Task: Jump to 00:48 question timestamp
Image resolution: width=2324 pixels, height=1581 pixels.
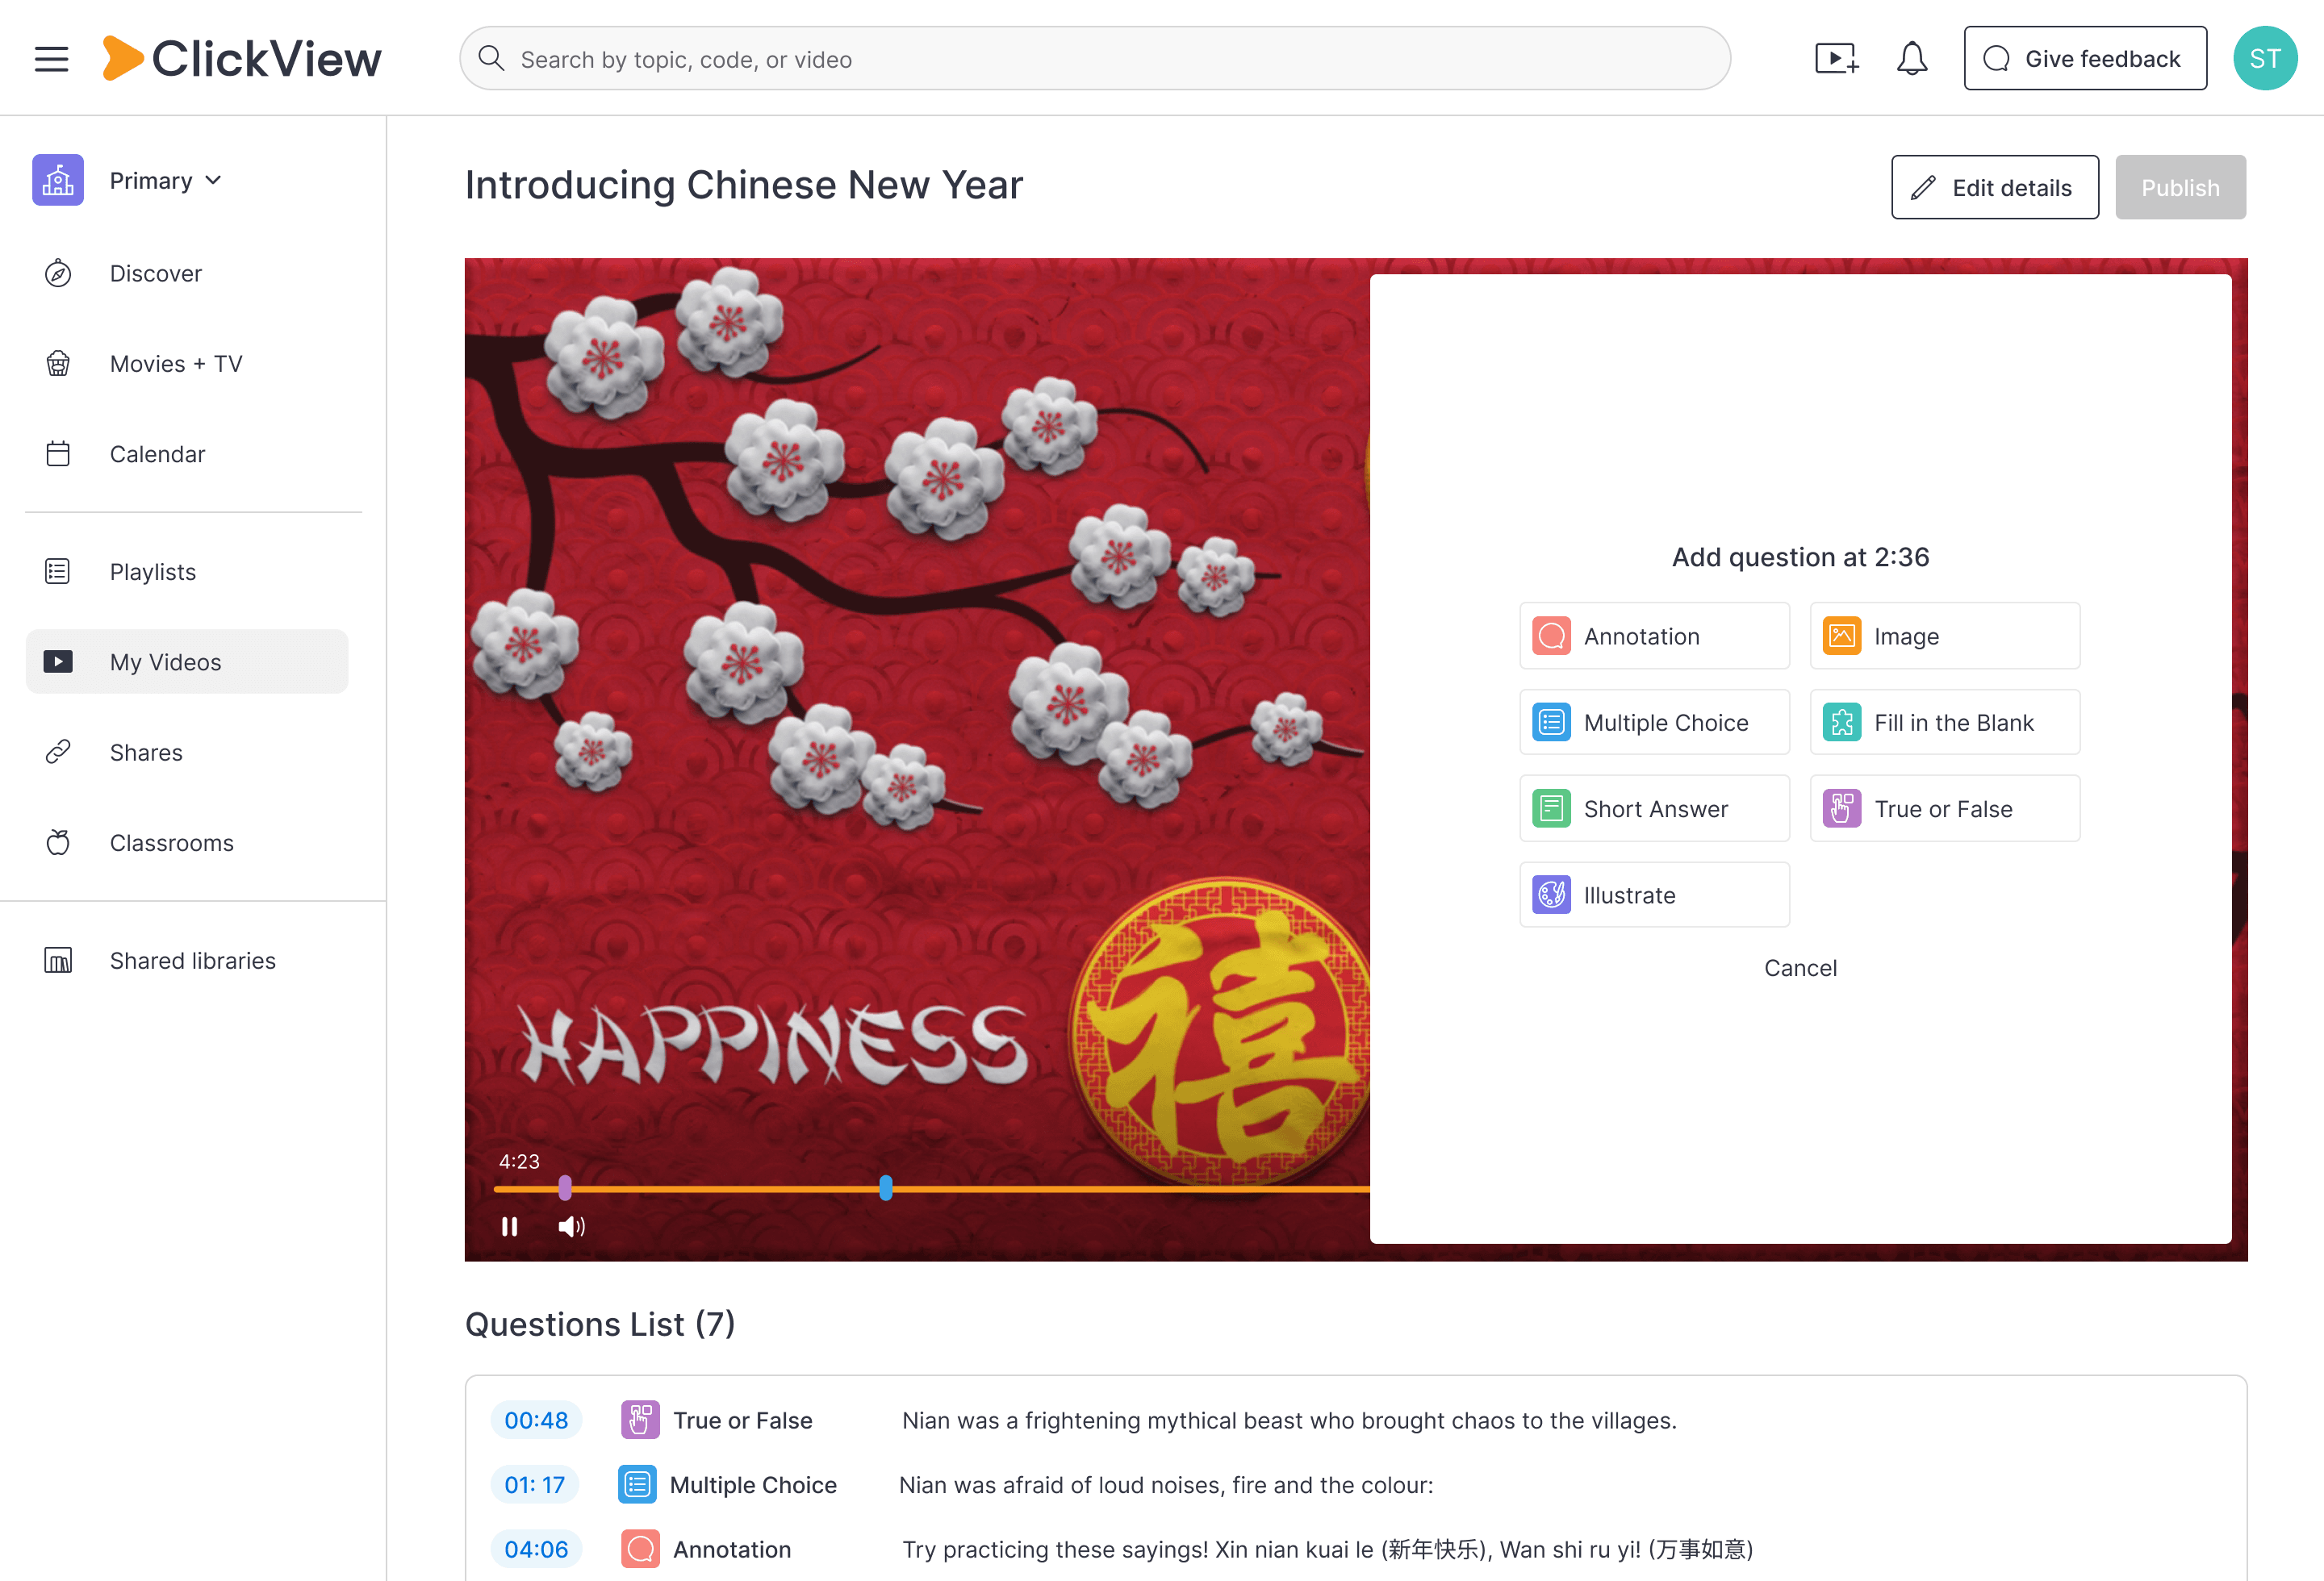Action: point(536,1420)
